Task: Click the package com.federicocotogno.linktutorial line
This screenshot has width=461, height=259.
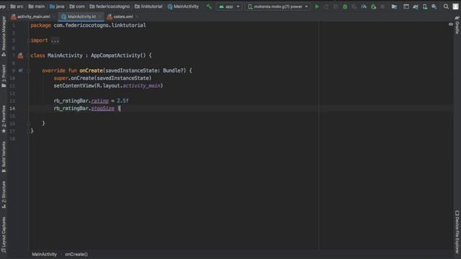Action: point(88,25)
